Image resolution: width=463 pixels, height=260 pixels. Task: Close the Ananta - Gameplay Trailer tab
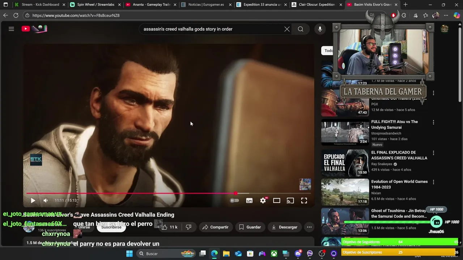[x=175, y=5]
